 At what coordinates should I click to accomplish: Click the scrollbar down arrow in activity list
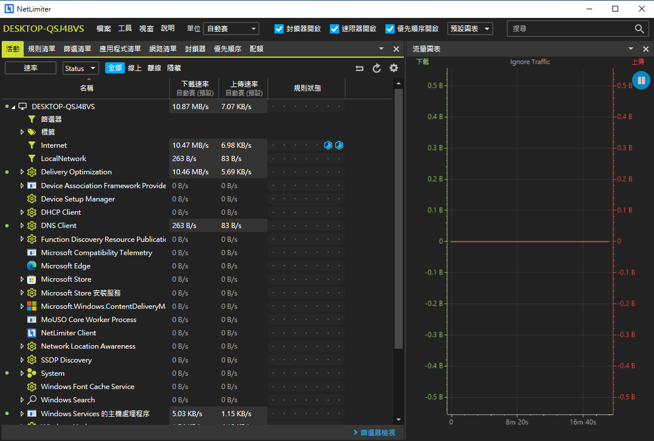click(399, 420)
